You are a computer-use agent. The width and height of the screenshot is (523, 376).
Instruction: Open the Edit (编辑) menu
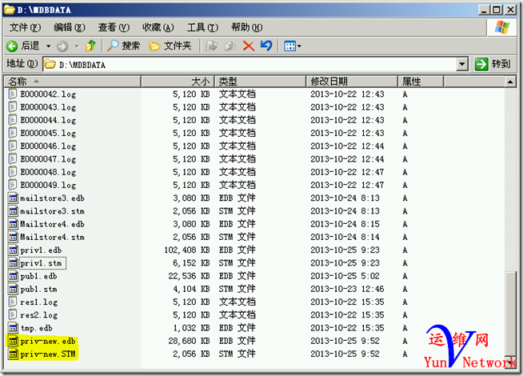[70, 27]
